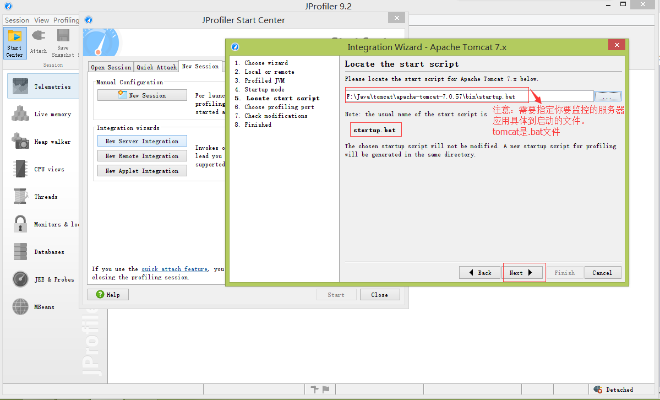Click the start script path field
The image size is (660, 400).
tap(470, 96)
